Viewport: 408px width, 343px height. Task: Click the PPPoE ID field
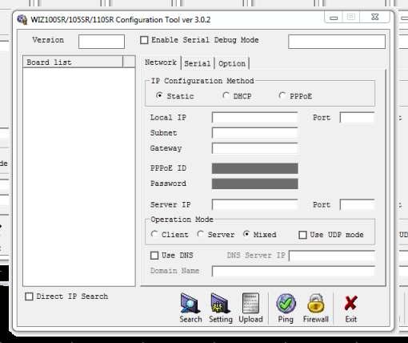[x=255, y=168]
